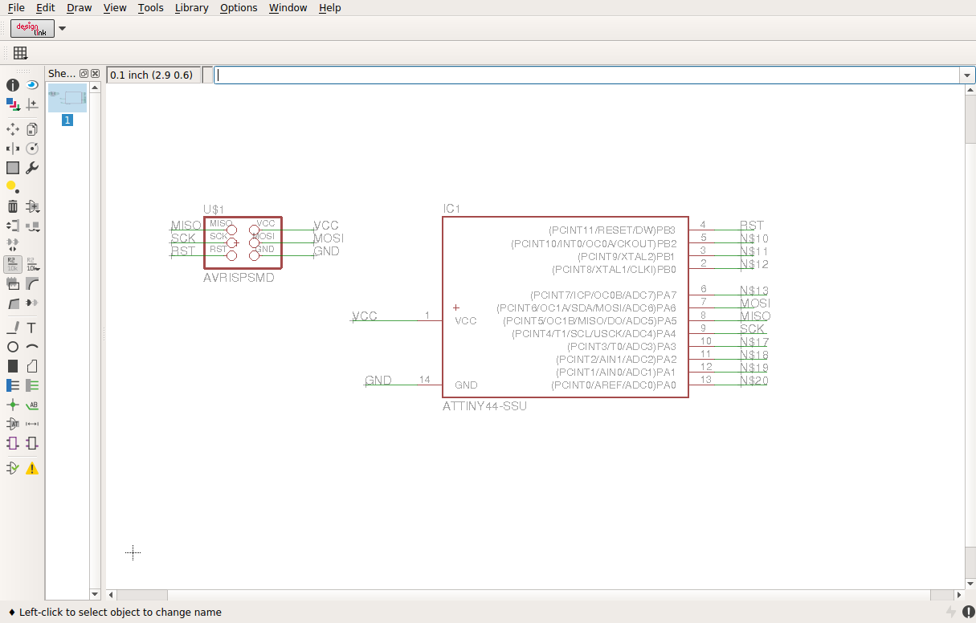This screenshot has height=623, width=976.
Task: Select the Dimension tool
Action: [32, 424]
